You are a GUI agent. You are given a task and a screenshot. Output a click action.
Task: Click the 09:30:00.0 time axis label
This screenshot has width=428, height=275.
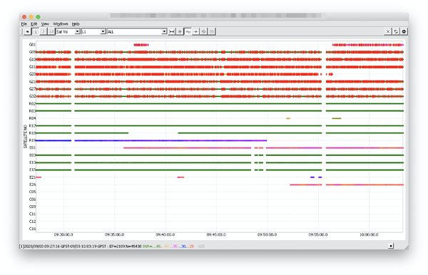[x=63, y=234]
